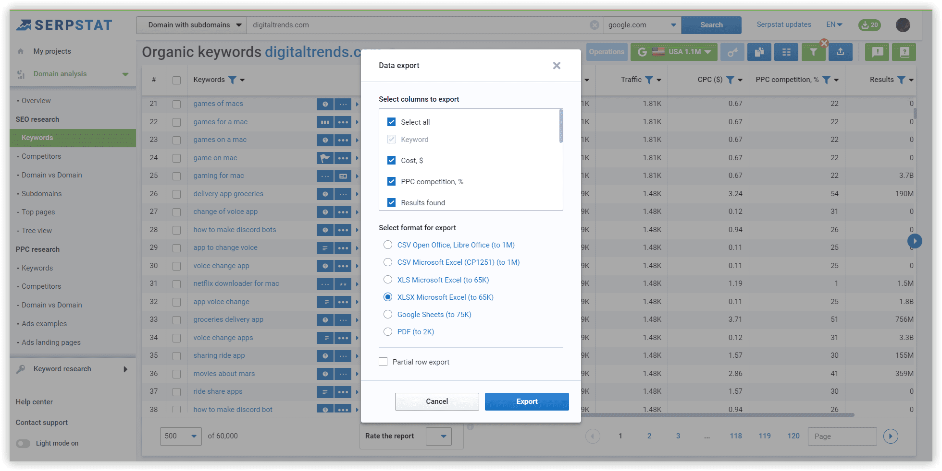Enable Partial row export checkbox
This screenshot has height=471, width=942.
tap(383, 362)
